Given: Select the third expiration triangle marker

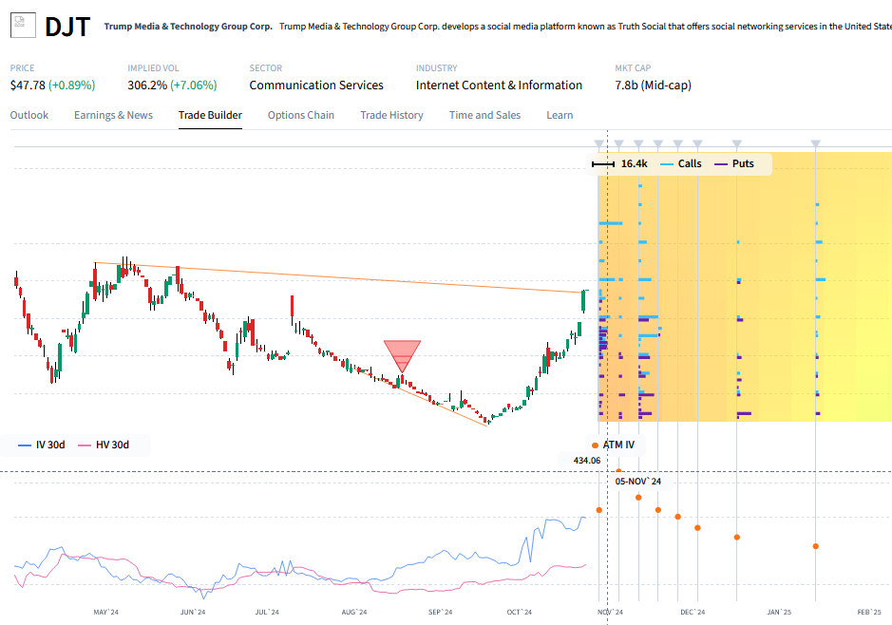Looking at the screenshot, I should pos(638,143).
